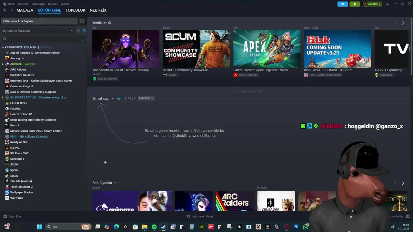Open the MAĞAZA tab
The height and width of the screenshot is (232, 413).
pos(25,10)
